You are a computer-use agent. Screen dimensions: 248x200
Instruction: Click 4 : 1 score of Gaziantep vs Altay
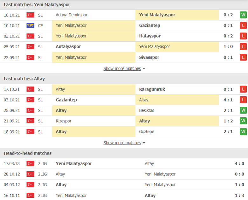click(x=228, y=100)
